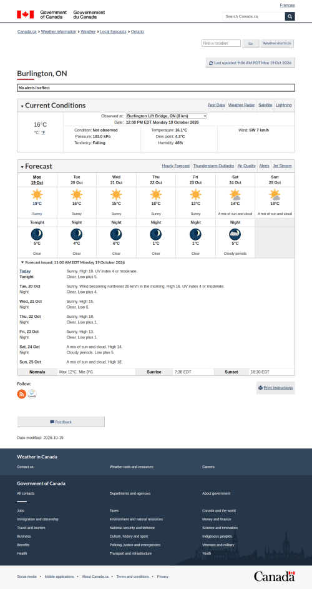Click the Canada wordmark in footer

click(x=274, y=577)
